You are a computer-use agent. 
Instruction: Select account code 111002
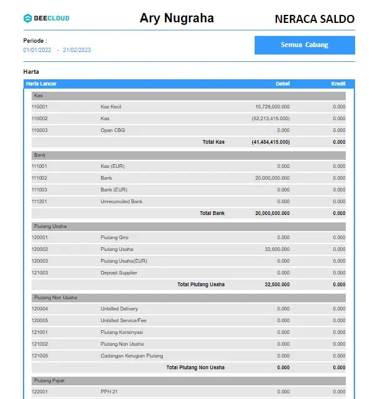tap(40, 178)
